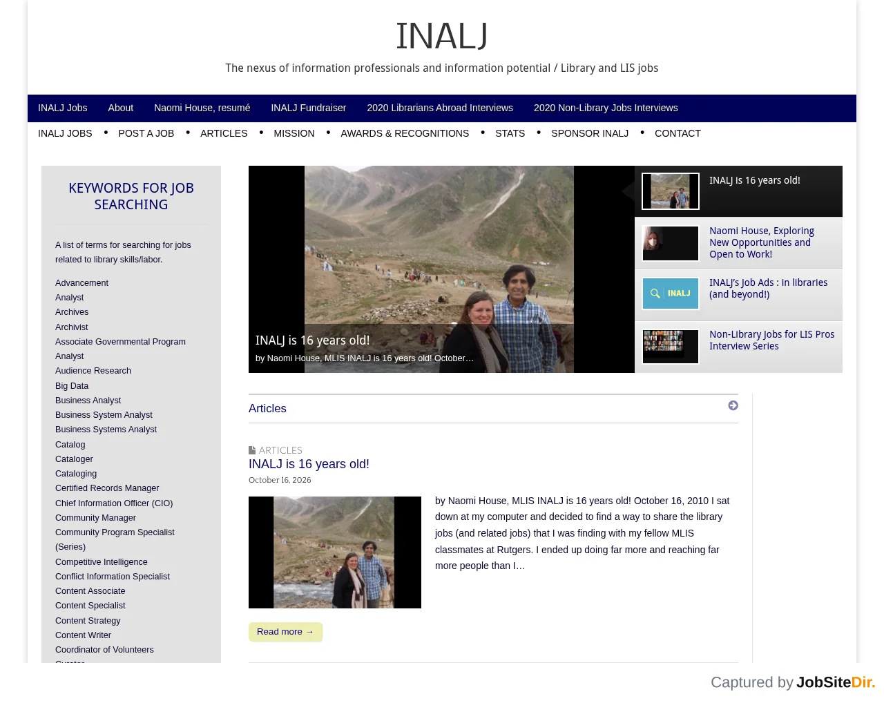Select ARTICLES in secondary navigation
This screenshot has width=884, height=703.
click(x=224, y=133)
